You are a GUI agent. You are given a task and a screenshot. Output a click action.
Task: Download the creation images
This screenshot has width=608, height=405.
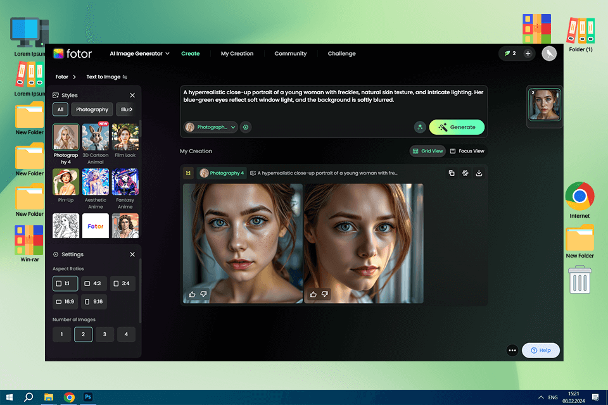[x=479, y=173]
